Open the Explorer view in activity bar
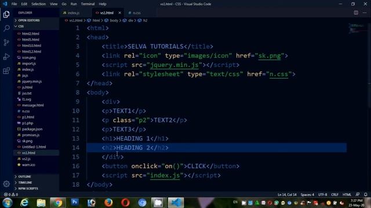This screenshot has height=208, width=371. click(x=6, y=14)
